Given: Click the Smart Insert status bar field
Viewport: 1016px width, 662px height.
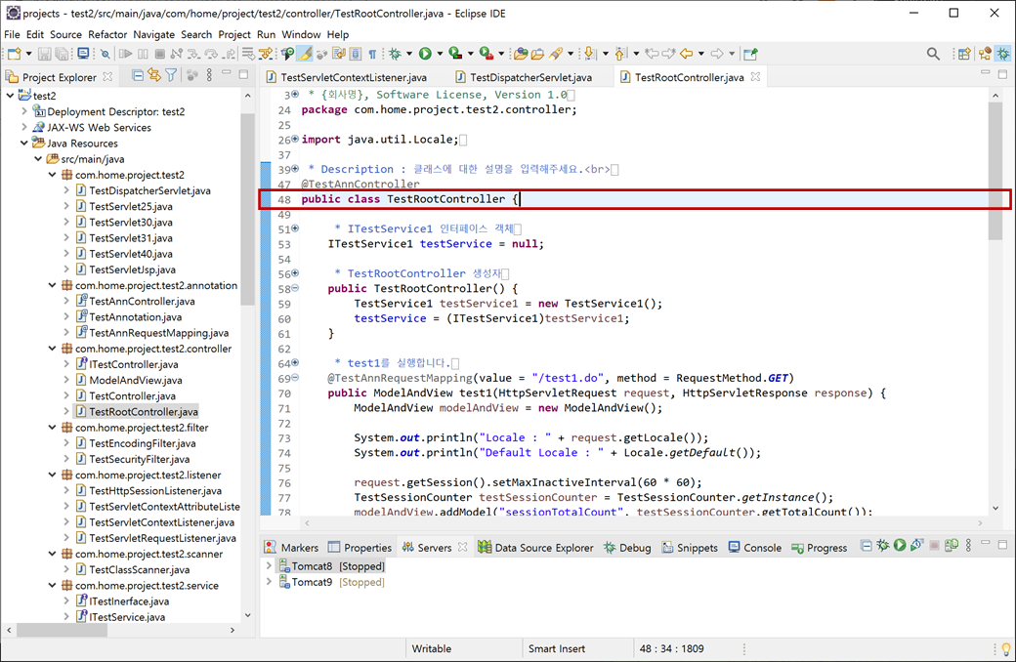Looking at the screenshot, I should [557, 648].
